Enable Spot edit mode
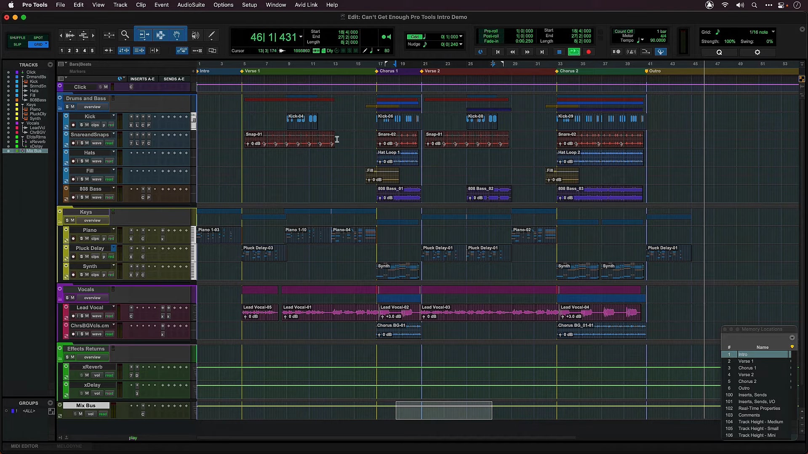 [38, 37]
